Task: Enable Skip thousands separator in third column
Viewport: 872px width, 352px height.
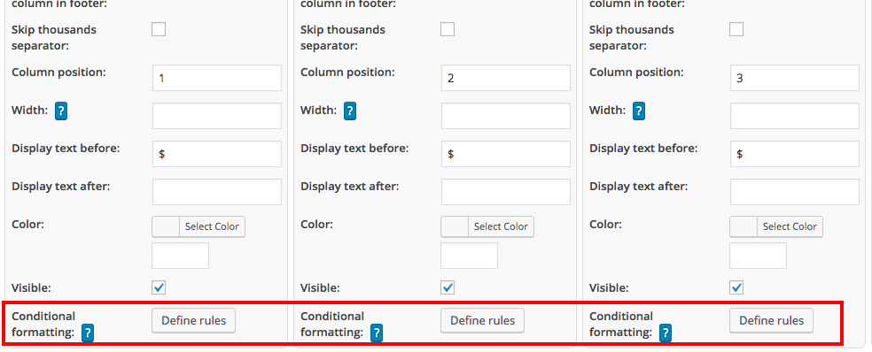Action: pos(736,29)
